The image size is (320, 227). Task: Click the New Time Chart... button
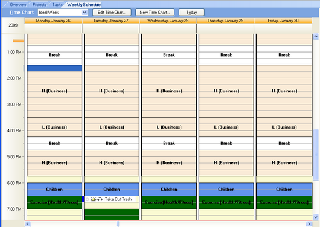point(155,13)
